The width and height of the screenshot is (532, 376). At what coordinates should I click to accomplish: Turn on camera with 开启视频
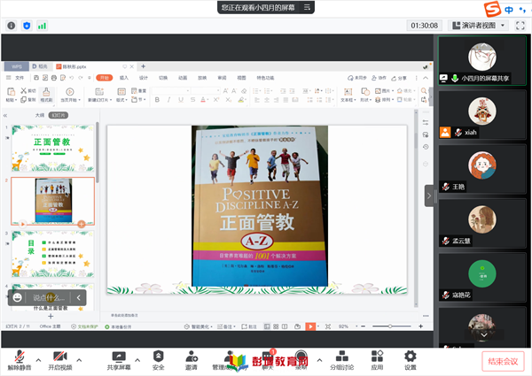[x=60, y=361]
